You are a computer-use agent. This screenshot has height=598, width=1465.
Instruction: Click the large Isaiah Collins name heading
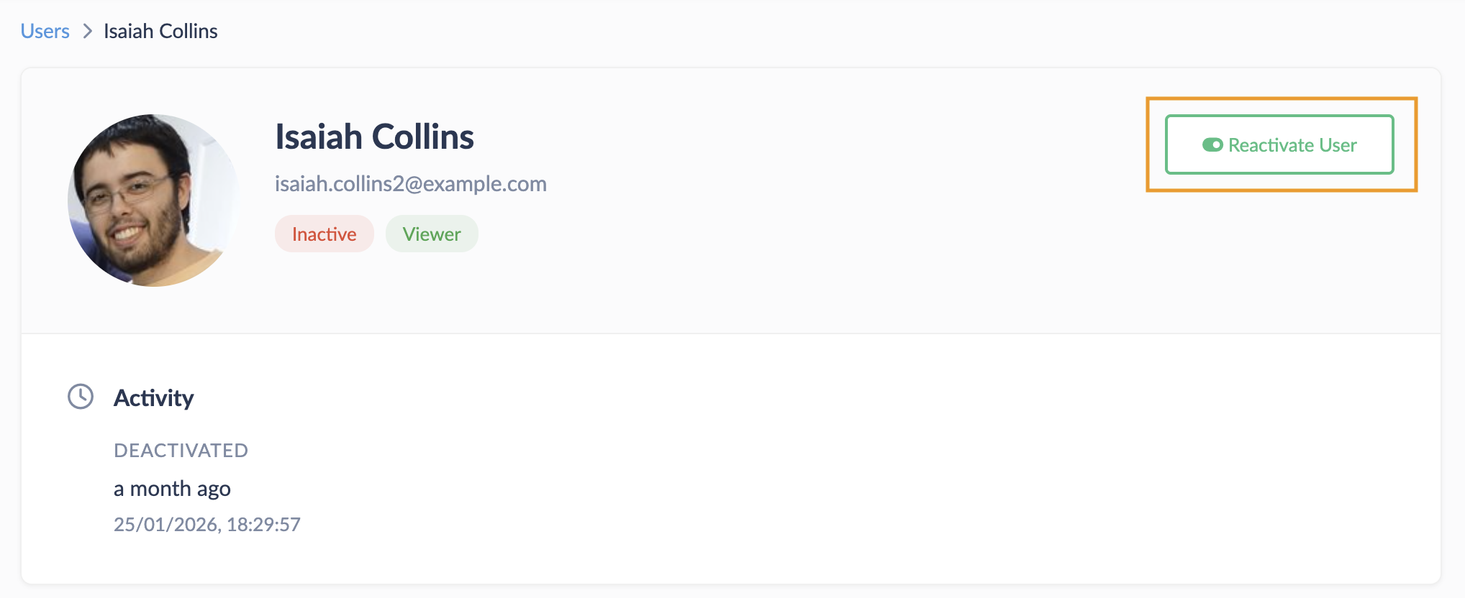[x=374, y=137]
